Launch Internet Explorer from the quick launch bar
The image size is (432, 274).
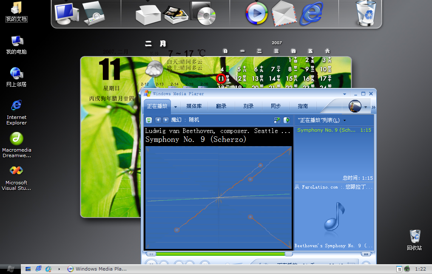pos(39,269)
